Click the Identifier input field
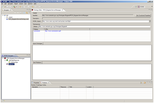This screenshot has width=154, height=103. (88, 15)
